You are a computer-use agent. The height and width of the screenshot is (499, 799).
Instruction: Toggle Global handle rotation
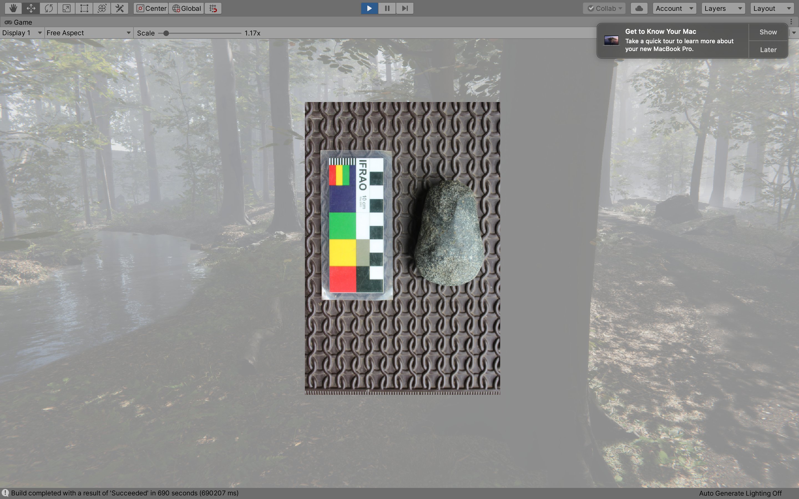[186, 8]
